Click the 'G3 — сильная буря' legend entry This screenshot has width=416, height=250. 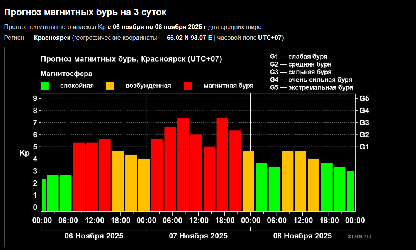click(301, 72)
